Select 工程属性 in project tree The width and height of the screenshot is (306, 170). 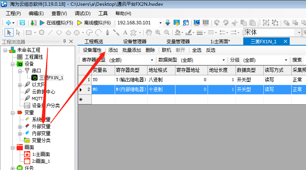(34, 57)
